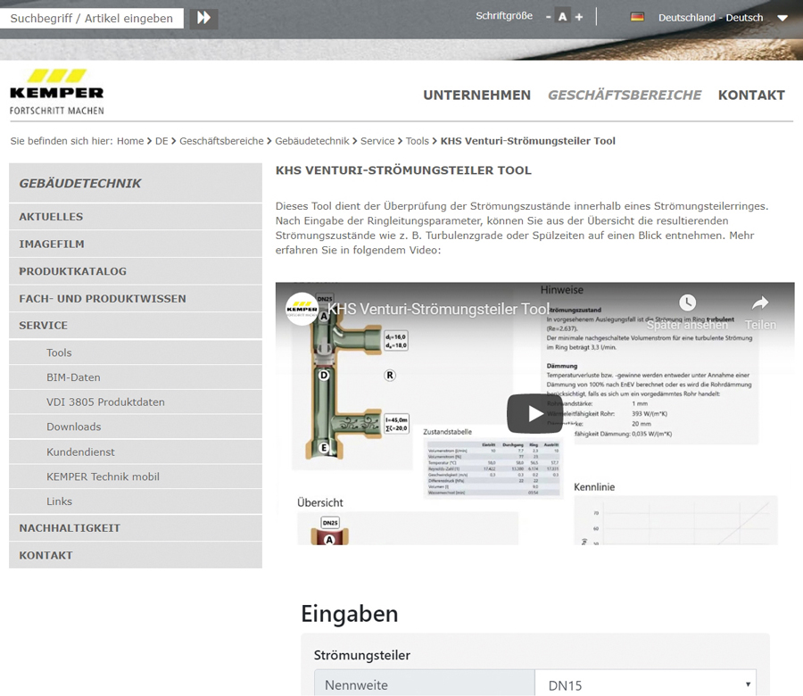Viewport: 803px width, 696px height.
Task: Click DE breadcrumb link
Action: pos(161,141)
